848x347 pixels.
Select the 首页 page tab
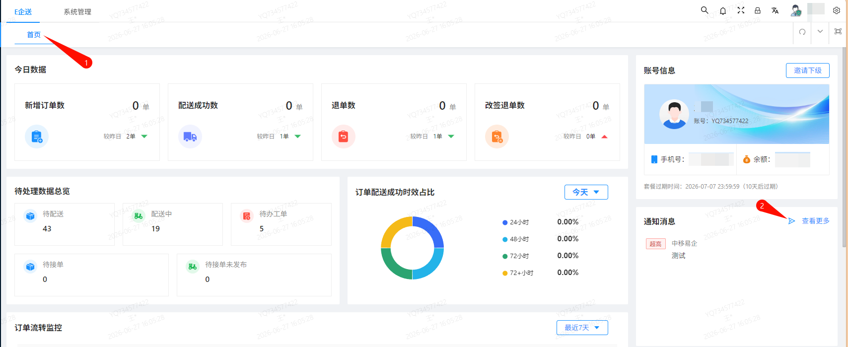34,35
